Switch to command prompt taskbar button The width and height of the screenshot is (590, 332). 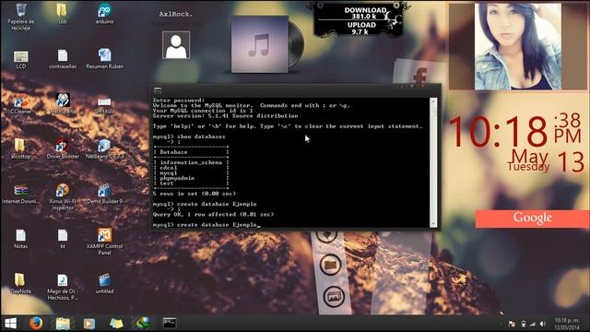coord(170,323)
